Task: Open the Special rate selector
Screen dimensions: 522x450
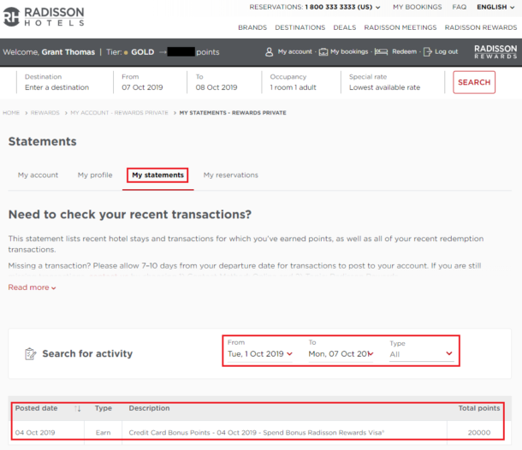Action: pyautogui.click(x=384, y=82)
